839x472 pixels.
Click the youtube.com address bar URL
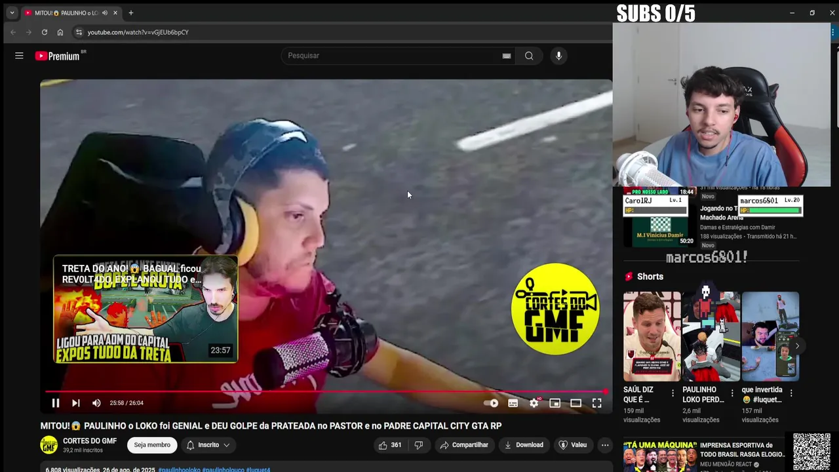(x=138, y=32)
